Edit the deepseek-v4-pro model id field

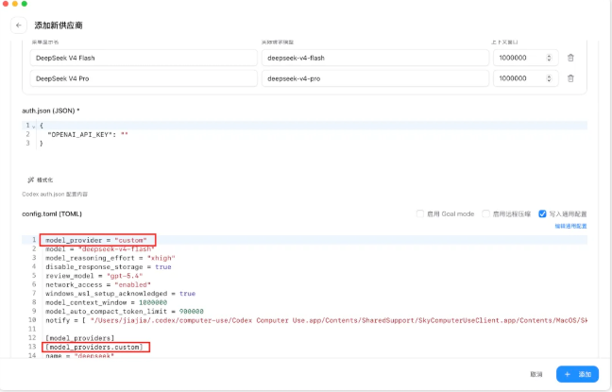[375, 78]
